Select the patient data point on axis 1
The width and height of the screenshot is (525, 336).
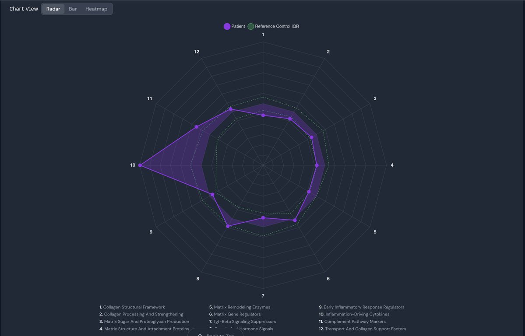click(x=263, y=115)
